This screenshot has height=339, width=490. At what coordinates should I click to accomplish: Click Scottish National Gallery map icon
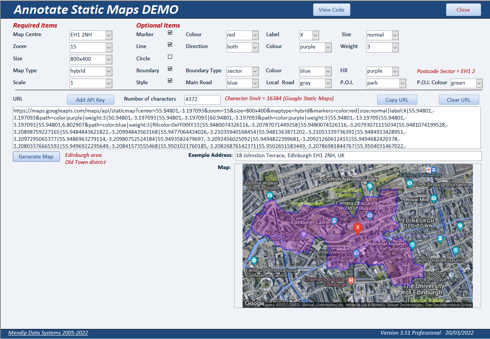[369, 186]
